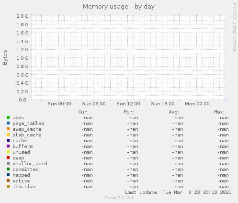Select the mapped legend label
The height and width of the screenshot is (203, 238).
[21, 175]
